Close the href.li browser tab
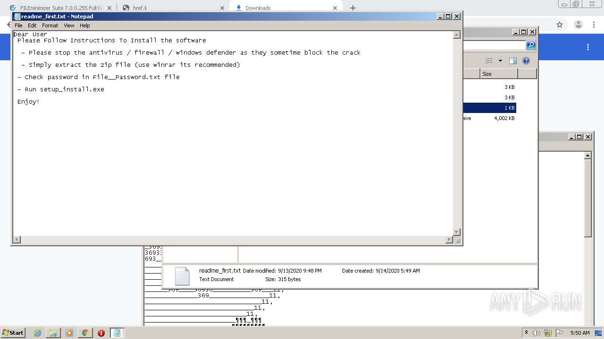 click(222, 8)
